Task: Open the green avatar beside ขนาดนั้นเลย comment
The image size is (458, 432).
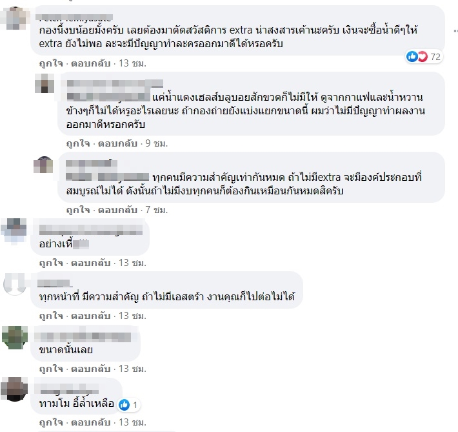Action: (x=14, y=337)
